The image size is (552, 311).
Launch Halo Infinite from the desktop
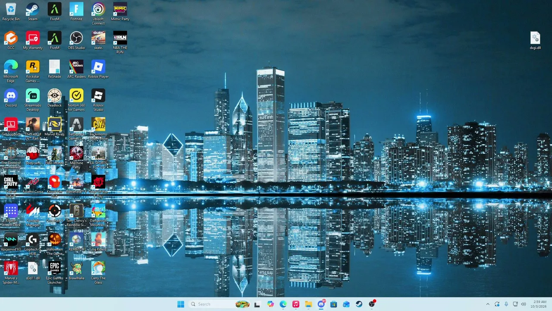click(54, 156)
